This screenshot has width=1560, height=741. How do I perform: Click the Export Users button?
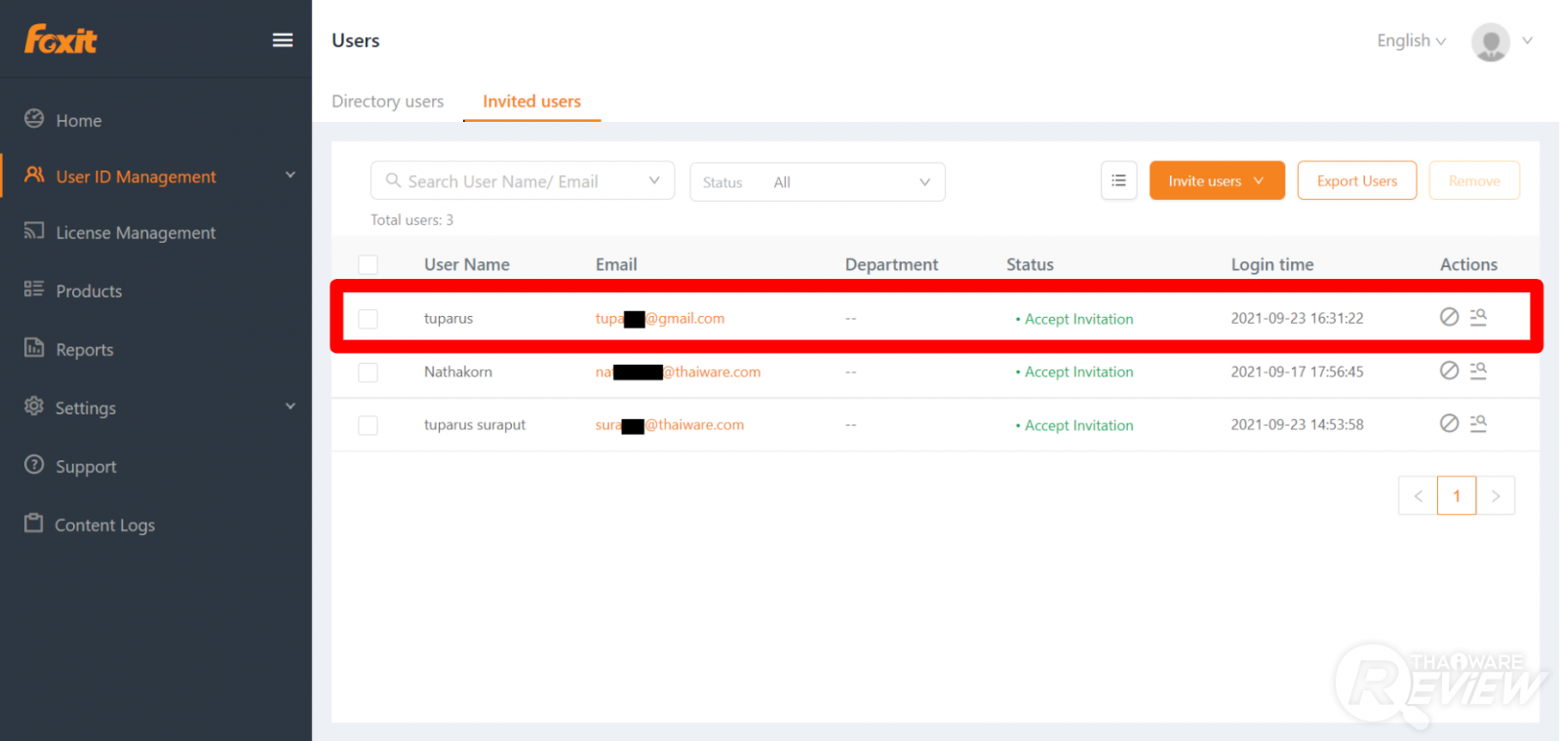pos(1356,180)
